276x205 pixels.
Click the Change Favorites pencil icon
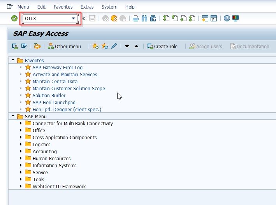(114, 46)
